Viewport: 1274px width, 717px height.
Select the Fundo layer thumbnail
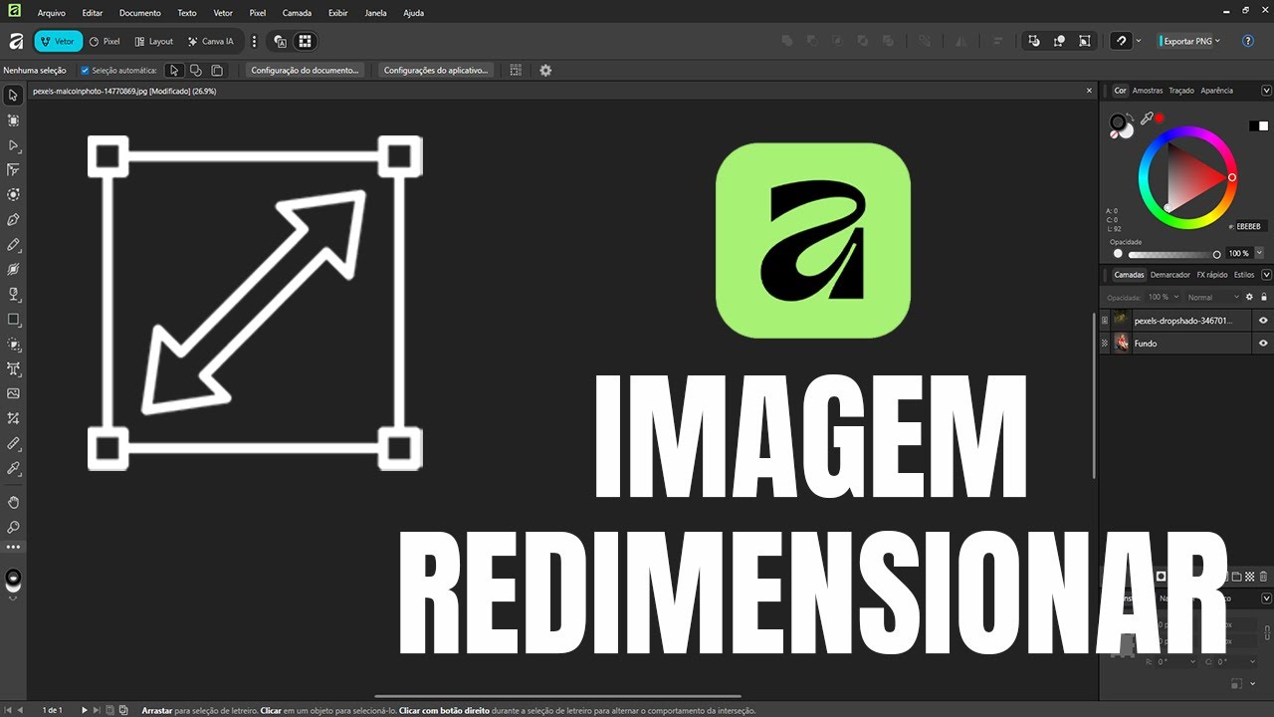click(x=1122, y=344)
